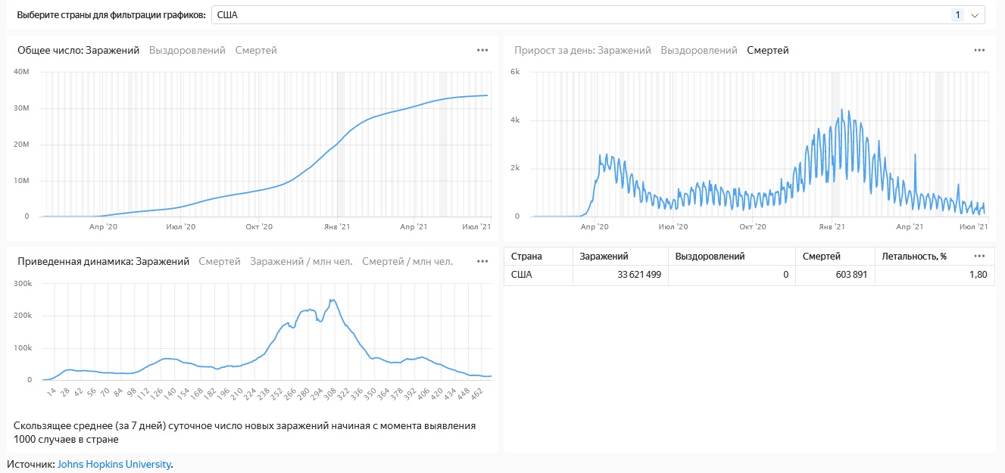The width and height of the screenshot is (1005, 473).
Task: Sort the table by Летальность, % column
Action: tap(914, 257)
